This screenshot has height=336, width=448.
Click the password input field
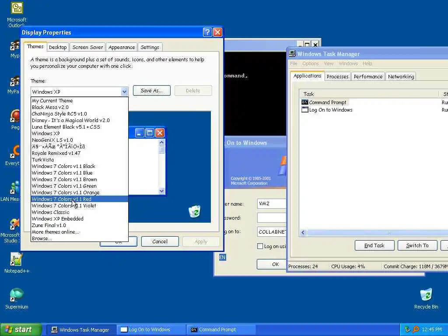[271, 218]
